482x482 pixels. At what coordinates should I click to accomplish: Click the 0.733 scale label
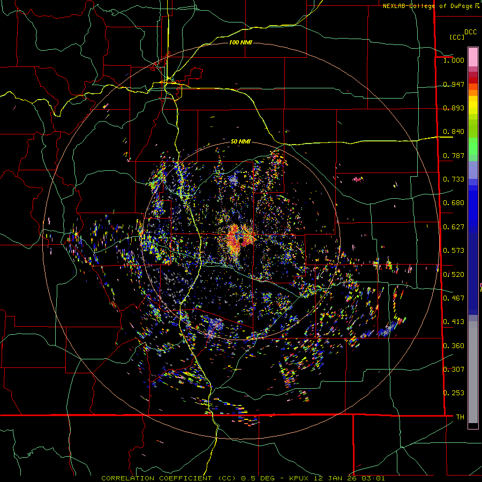coord(454,179)
